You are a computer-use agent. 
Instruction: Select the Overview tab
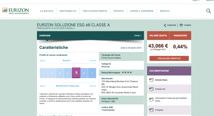[x=45, y=36]
